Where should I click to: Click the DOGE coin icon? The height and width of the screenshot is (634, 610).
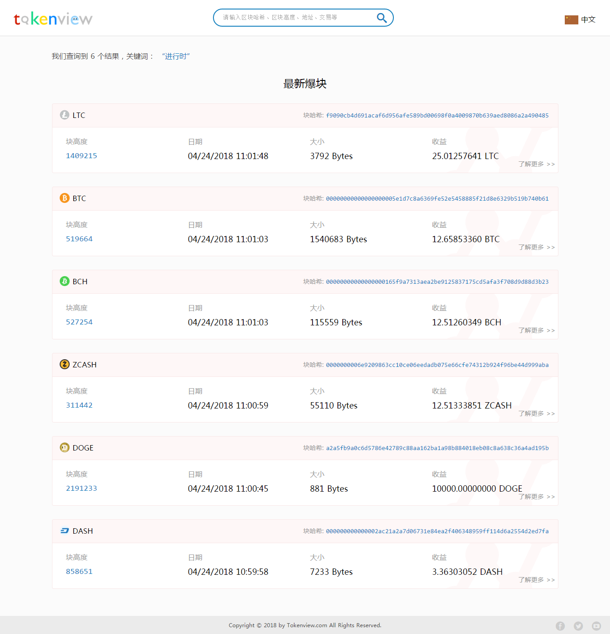coord(65,448)
